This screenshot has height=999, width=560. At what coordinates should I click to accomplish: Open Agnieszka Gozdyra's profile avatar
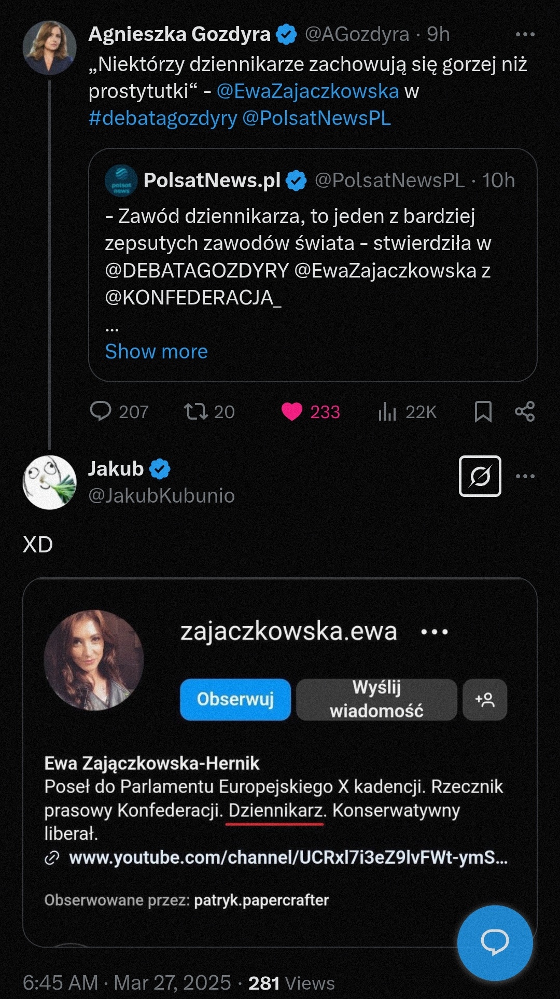pos(49,48)
